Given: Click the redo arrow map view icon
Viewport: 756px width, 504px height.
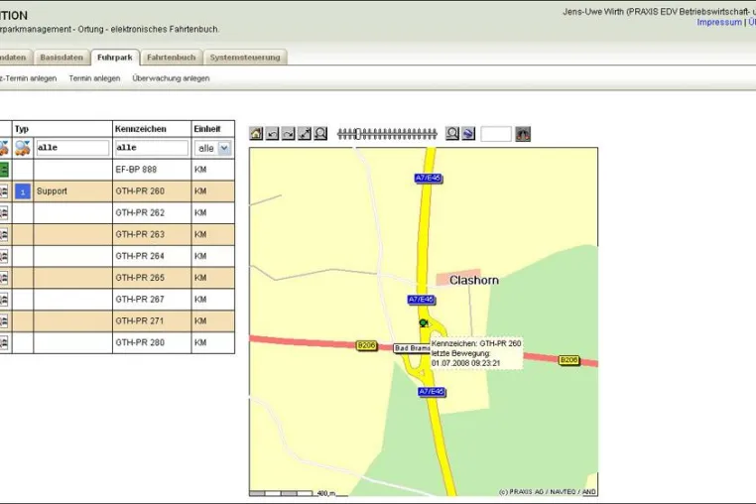Looking at the screenshot, I should (x=289, y=134).
